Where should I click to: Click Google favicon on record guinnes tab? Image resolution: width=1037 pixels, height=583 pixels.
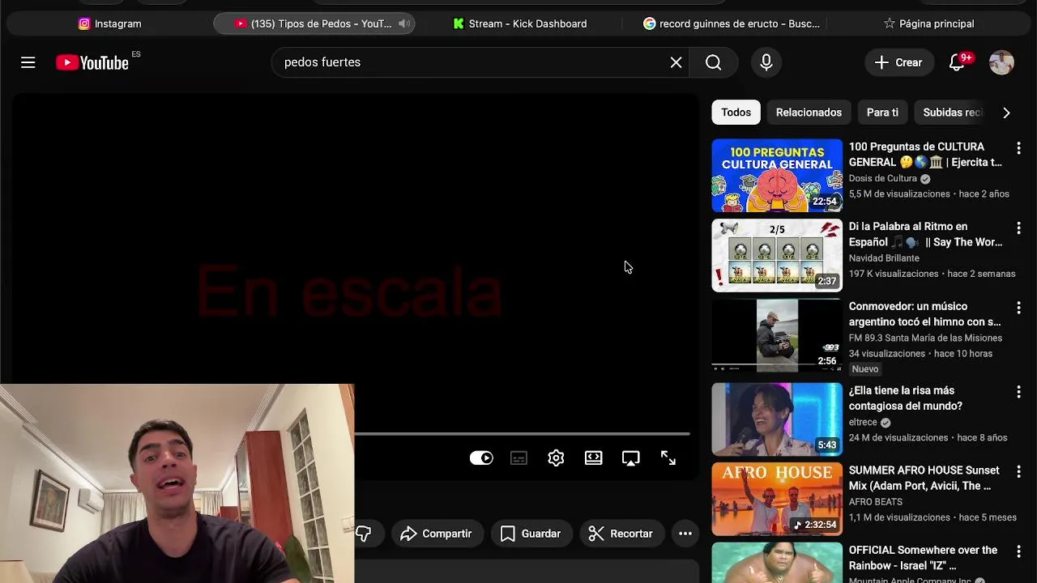coord(649,23)
